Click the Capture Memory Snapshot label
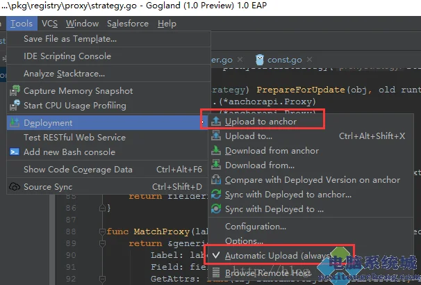Viewport: 421px width, 285px height. tap(78, 91)
